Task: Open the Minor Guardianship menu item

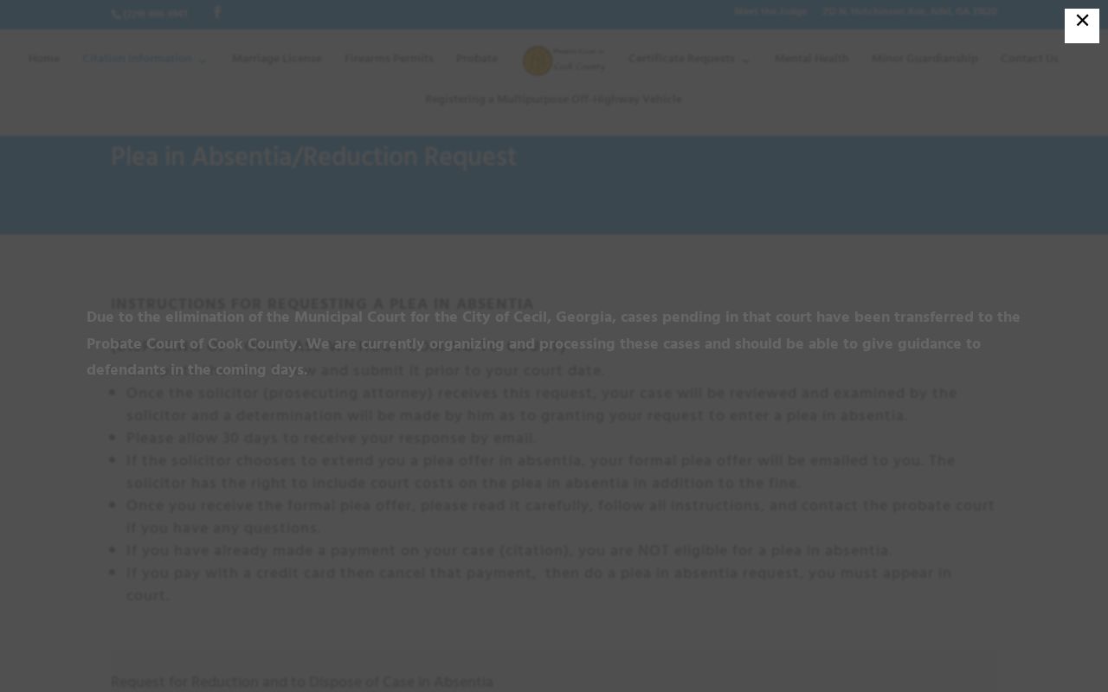Action: 924,59
